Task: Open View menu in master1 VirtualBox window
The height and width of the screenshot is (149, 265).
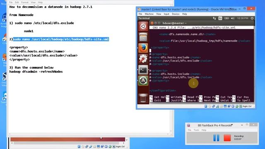Action: (159, 14)
